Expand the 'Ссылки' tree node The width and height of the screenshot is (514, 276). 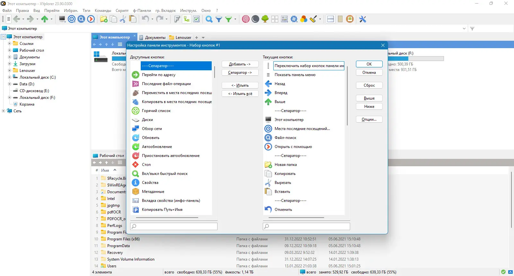click(9, 44)
